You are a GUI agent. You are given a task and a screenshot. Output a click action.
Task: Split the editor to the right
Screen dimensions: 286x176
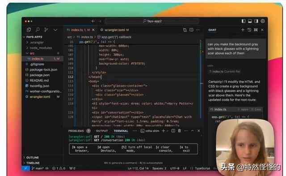(x=191, y=30)
